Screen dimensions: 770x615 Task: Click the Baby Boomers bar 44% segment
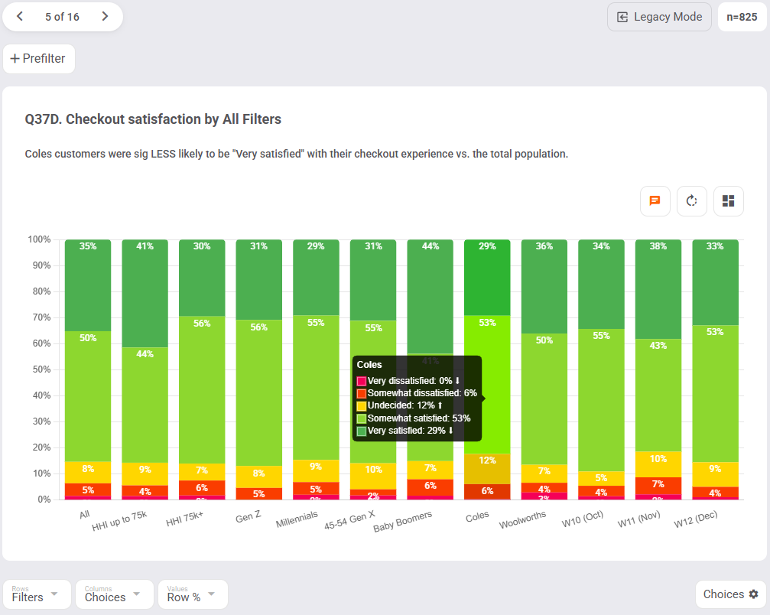[430, 297]
